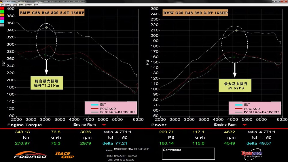Click the vertical PS axis label on power graph
288x162 pixels.
click(x=147, y=62)
